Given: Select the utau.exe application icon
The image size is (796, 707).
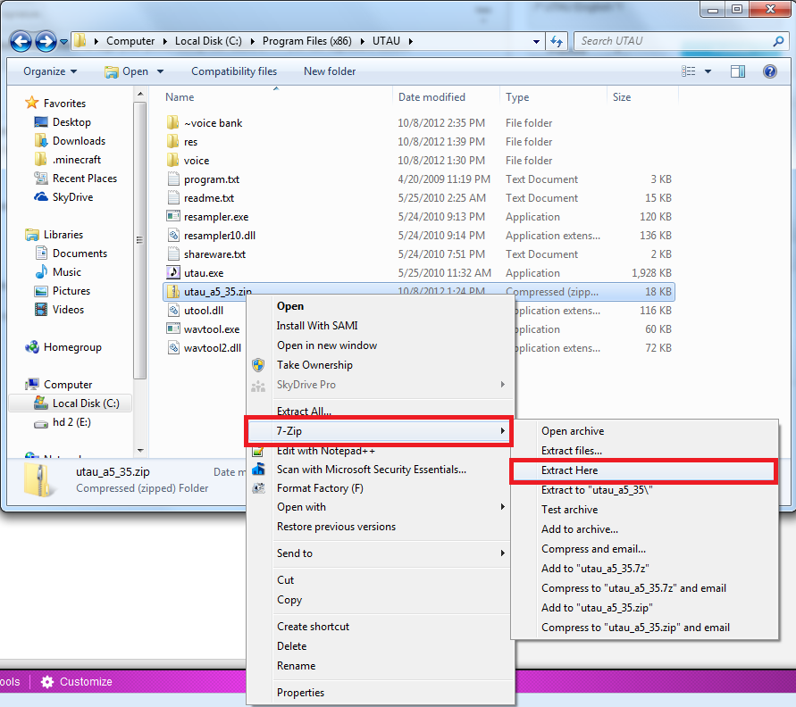Looking at the screenshot, I should tap(173, 272).
